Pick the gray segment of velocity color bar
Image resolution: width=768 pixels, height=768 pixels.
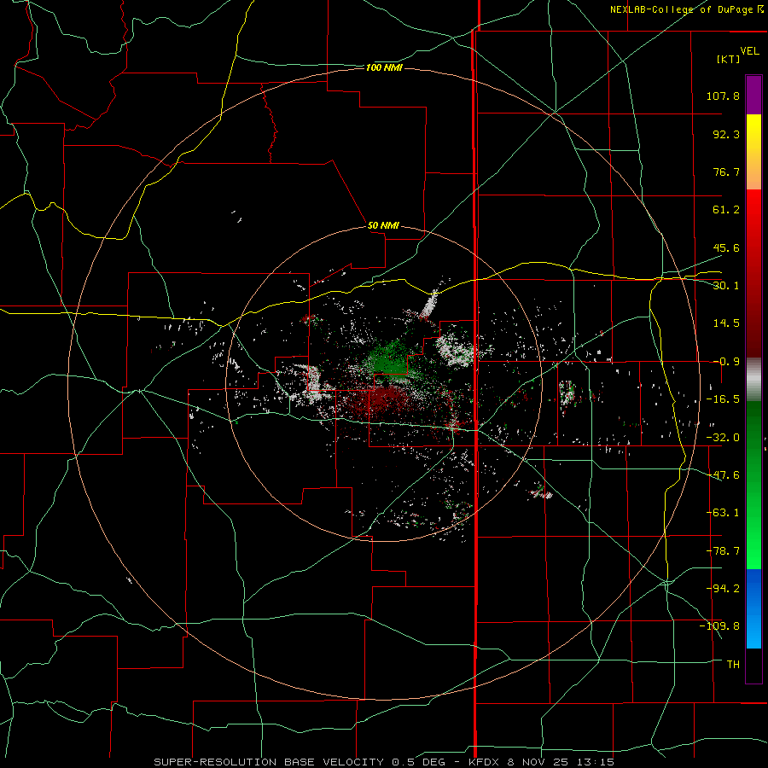coord(753,379)
